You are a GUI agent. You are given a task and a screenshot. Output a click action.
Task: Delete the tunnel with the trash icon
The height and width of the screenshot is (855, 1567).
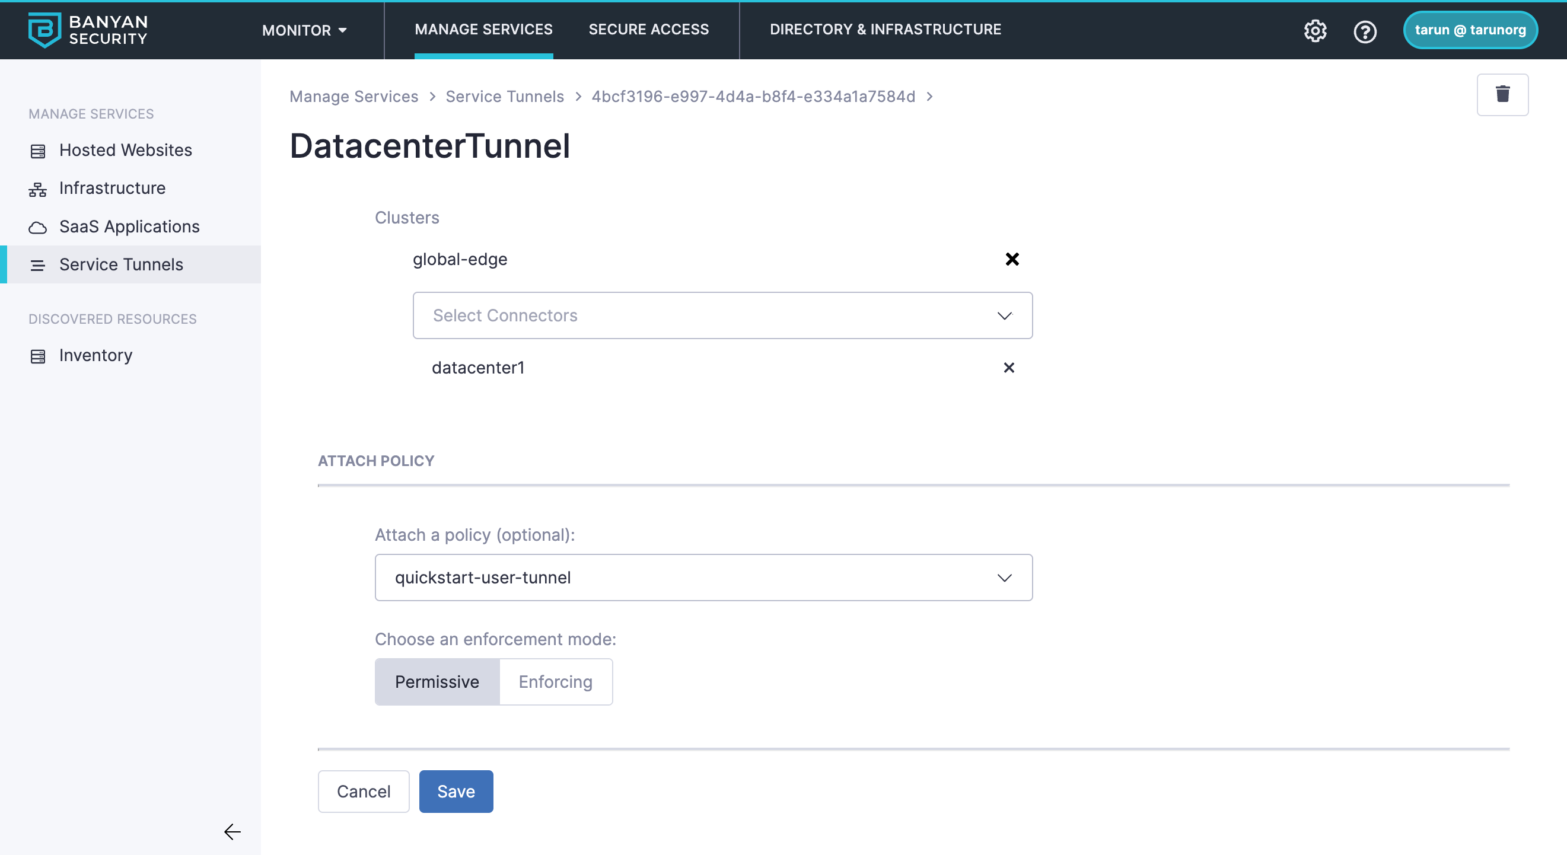tap(1502, 94)
